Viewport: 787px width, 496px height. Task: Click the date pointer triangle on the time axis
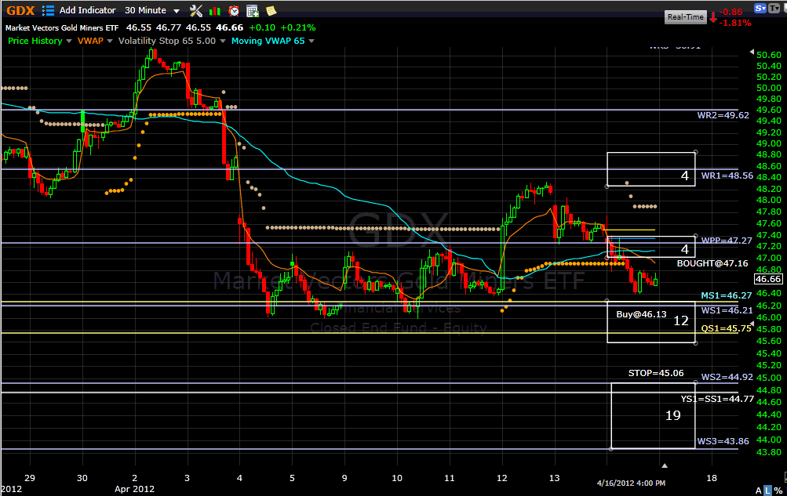click(665, 465)
